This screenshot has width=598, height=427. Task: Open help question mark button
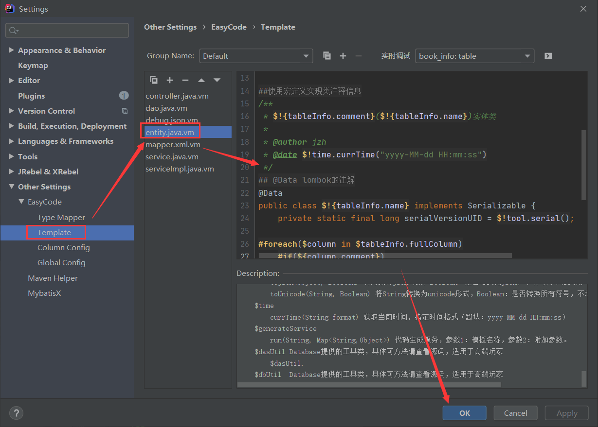click(16, 413)
